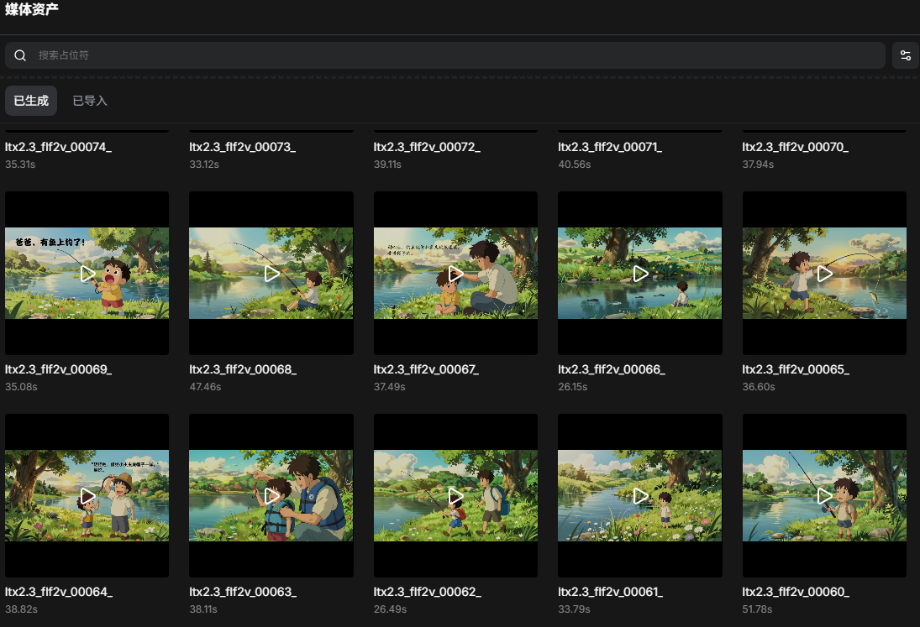Click the 47.46s duration label

coord(205,387)
